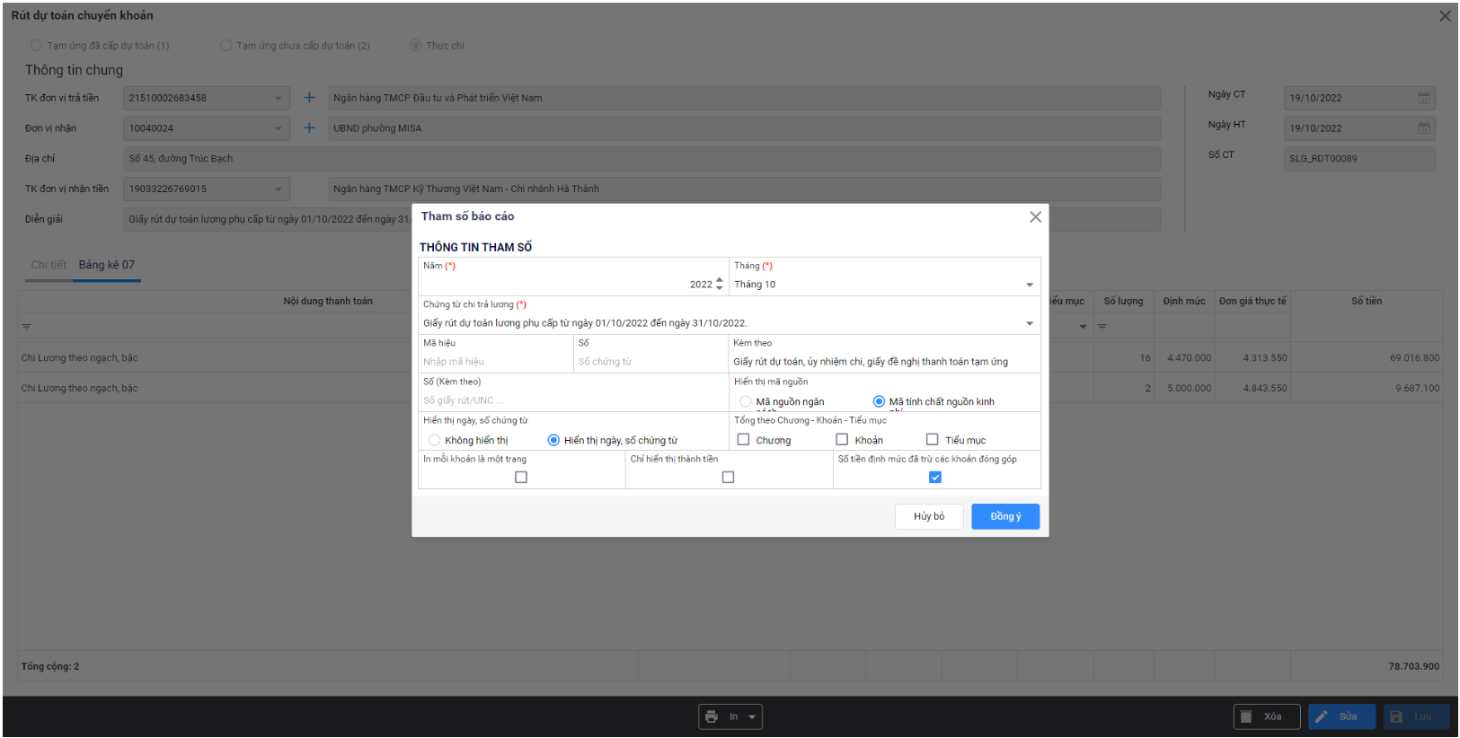Click the Nội dung thanh toán column header

pyautogui.click(x=328, y=301)
